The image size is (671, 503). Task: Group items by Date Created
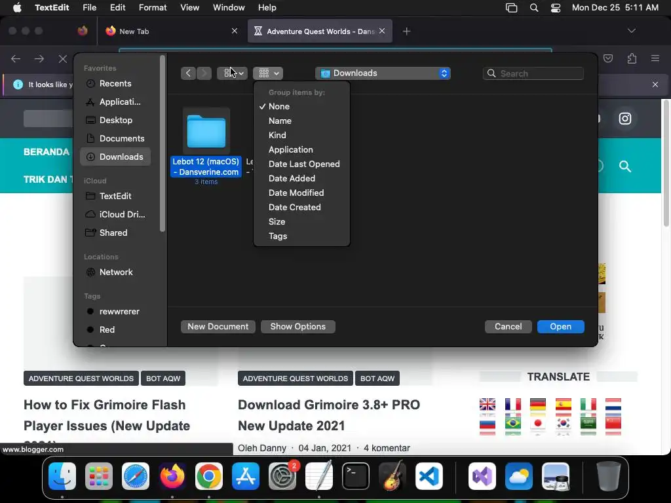301,208
